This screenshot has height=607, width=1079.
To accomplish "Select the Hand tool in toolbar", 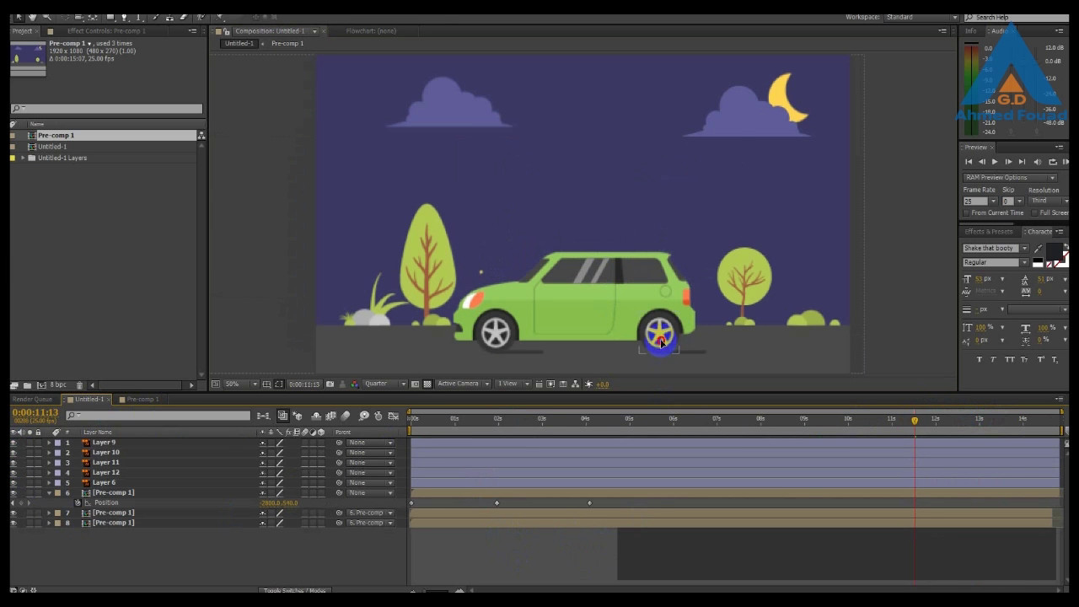I will click(32, 17).
